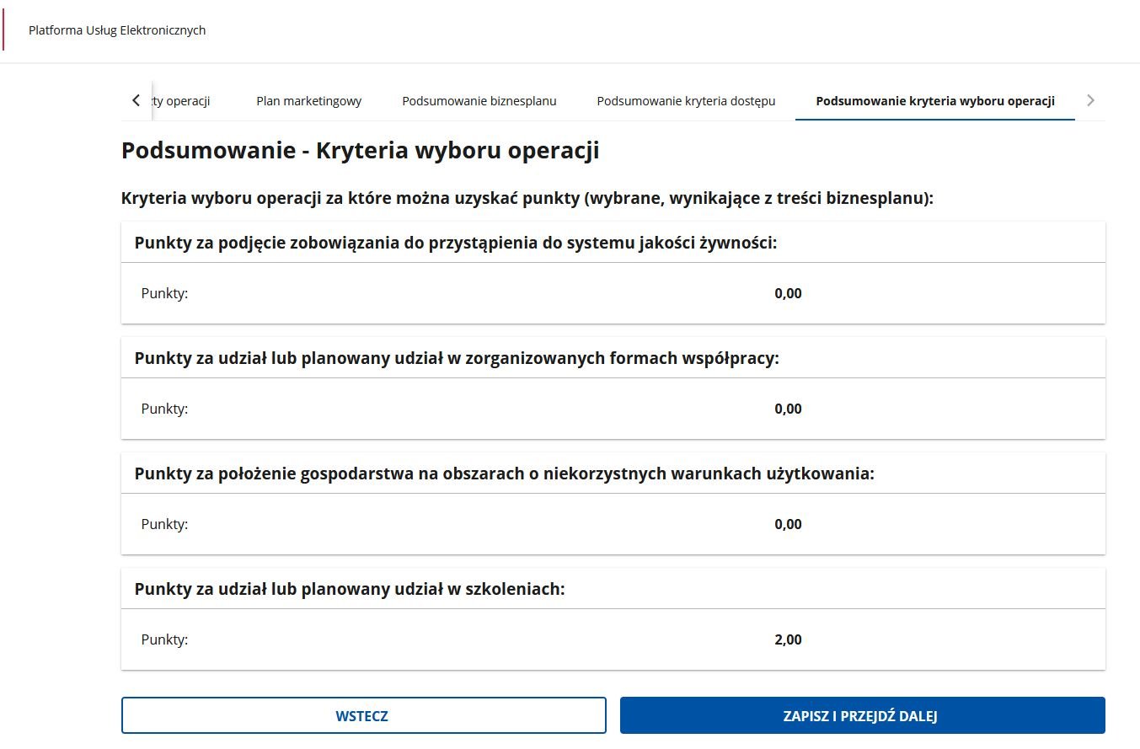
Task: Click ZAPISZ I PRZEJDŹ DALEJ button
Action: (861, 716)
